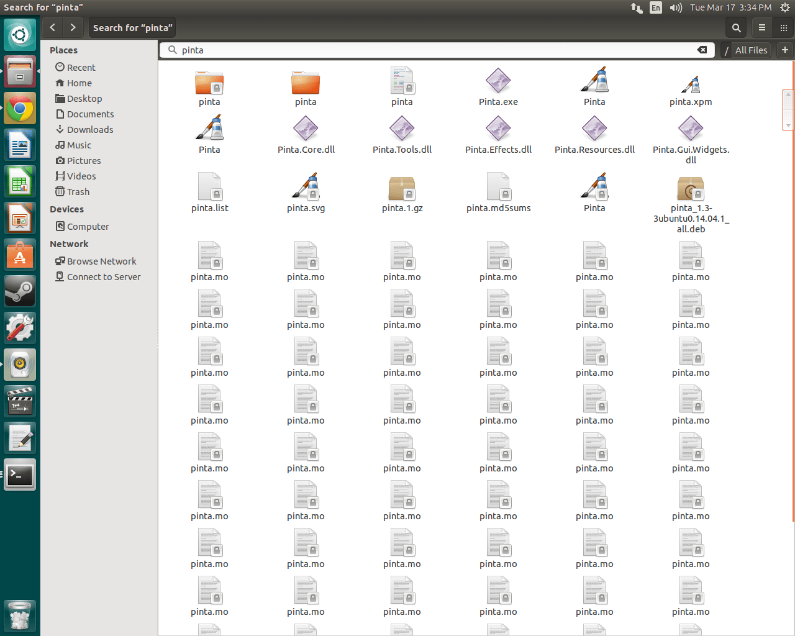Open the speaker app launcher icon
795x636 pixels.
pyautogui.click(x=20, y=365)
